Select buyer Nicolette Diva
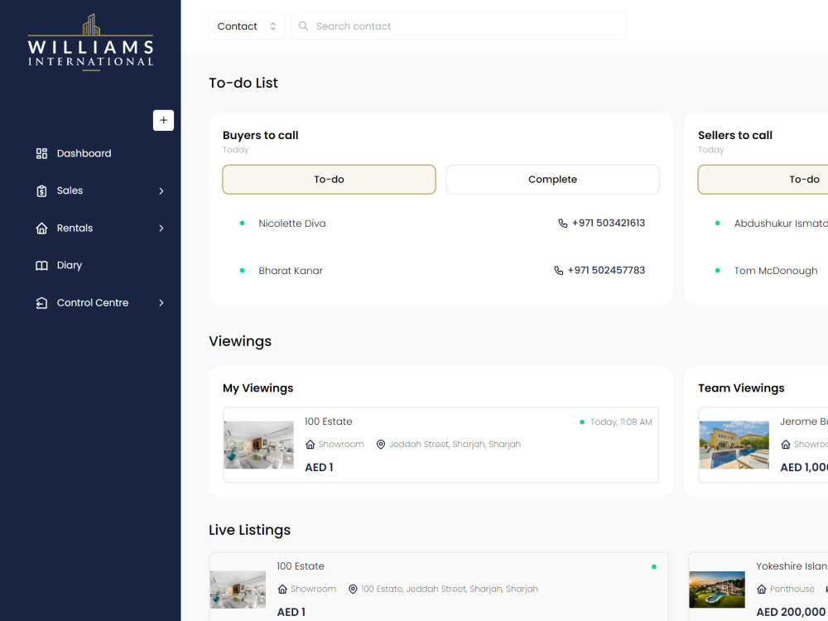The image size is (828, 621). coord(292,224)
